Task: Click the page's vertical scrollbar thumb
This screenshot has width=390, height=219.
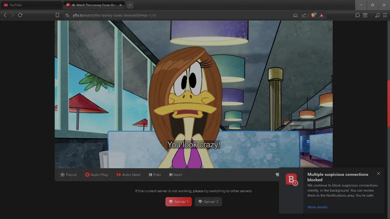Action: [388, 103]
